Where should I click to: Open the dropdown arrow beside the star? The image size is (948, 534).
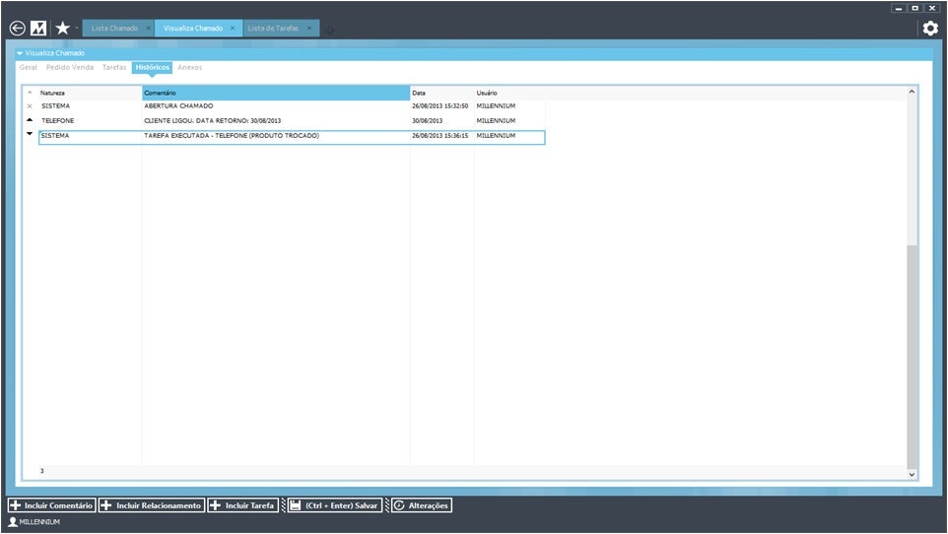[x=76, y=29]
